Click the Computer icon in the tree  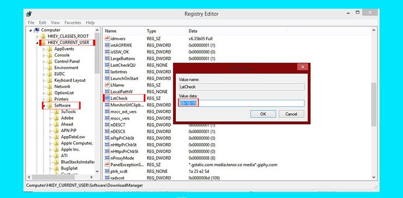(x=36, y=30)
